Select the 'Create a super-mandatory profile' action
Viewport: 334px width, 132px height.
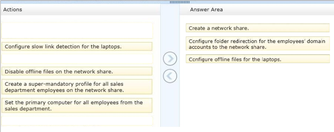pyautogui.click(x=77, y=87)
